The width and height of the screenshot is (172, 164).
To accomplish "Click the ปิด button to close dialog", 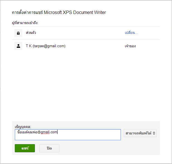I will (x=49, y=148).
